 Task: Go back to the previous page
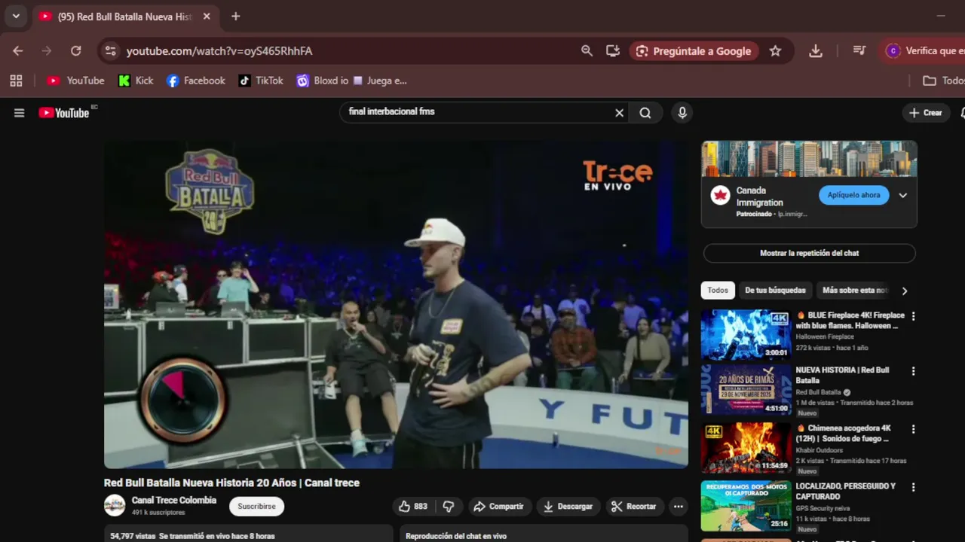pos(18,50)
